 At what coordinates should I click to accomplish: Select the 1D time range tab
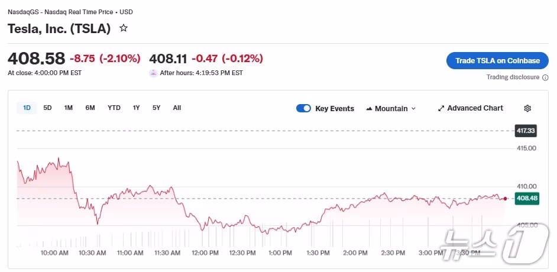point(27,108)
